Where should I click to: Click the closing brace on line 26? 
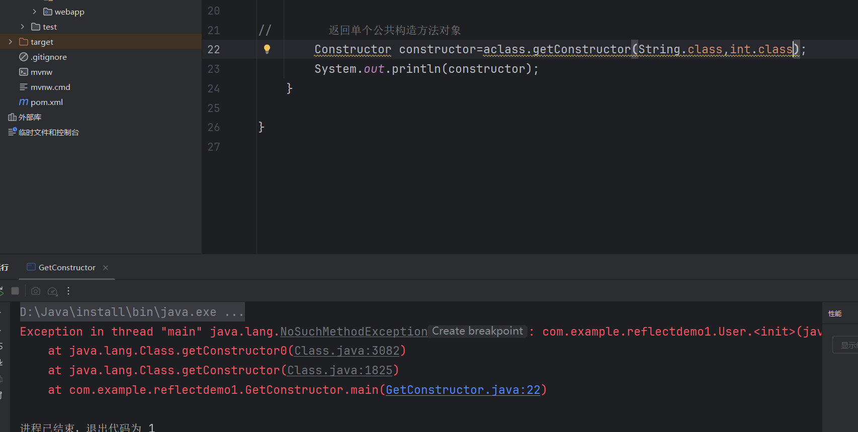(261, 127)
